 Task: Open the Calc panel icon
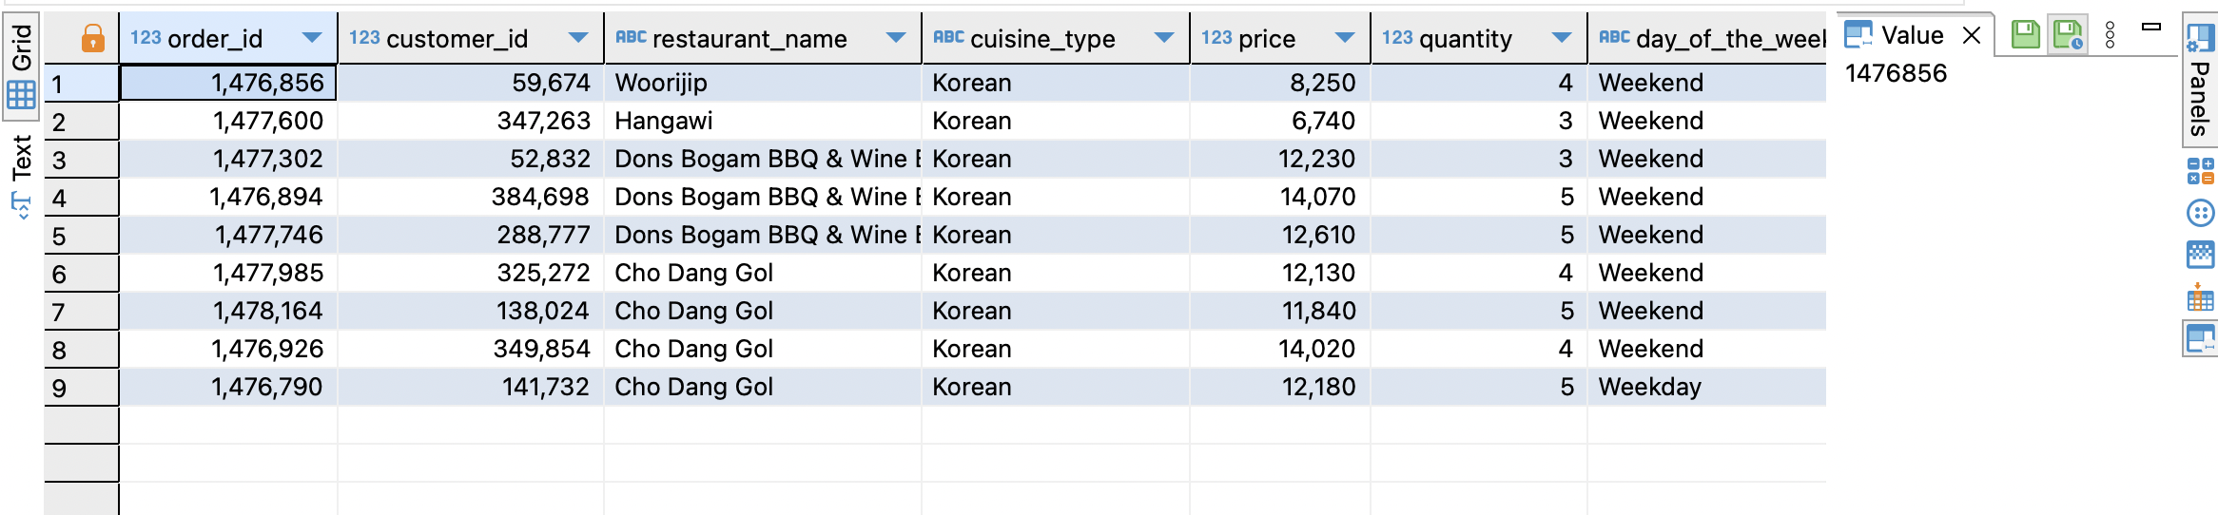tap(2201, 172)
